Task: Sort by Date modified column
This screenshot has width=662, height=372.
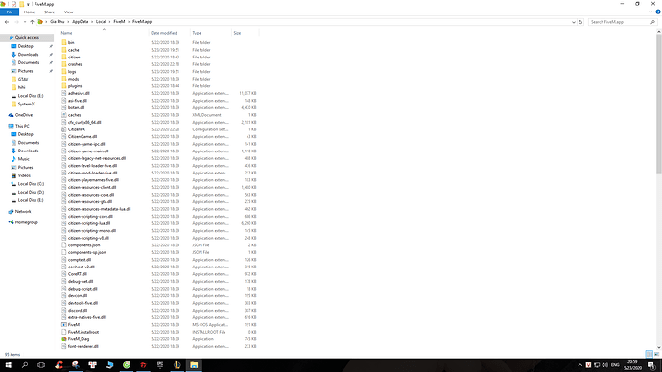Action: 164,33
